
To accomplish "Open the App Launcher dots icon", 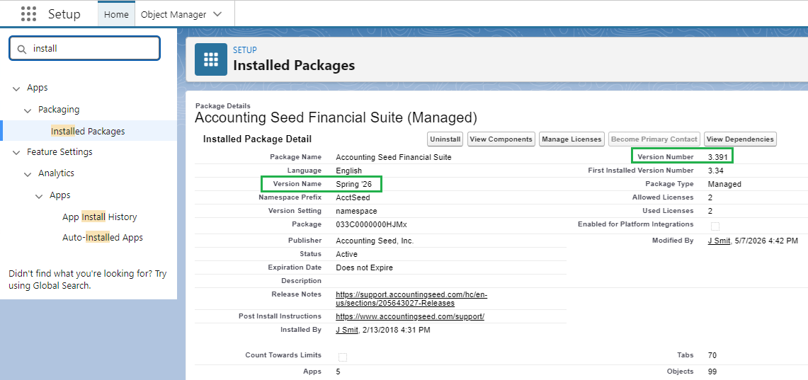I will click(x=29, y=14).
